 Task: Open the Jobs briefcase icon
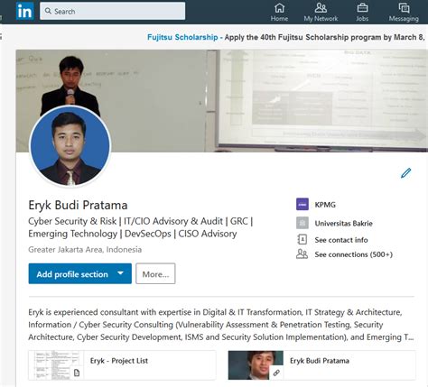point(362,8)
